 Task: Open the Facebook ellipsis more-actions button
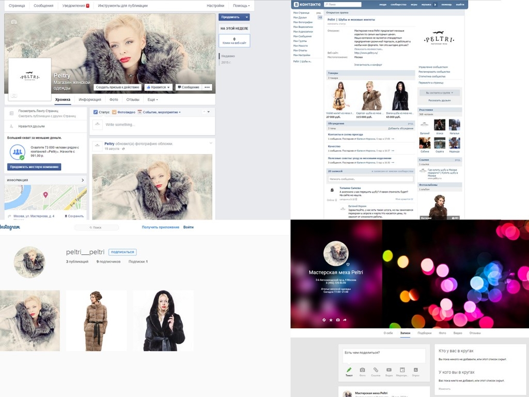coord(207,87)
